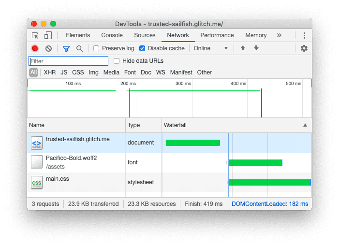
Task: Click the Filter text input field
Action: click(69, 61)
